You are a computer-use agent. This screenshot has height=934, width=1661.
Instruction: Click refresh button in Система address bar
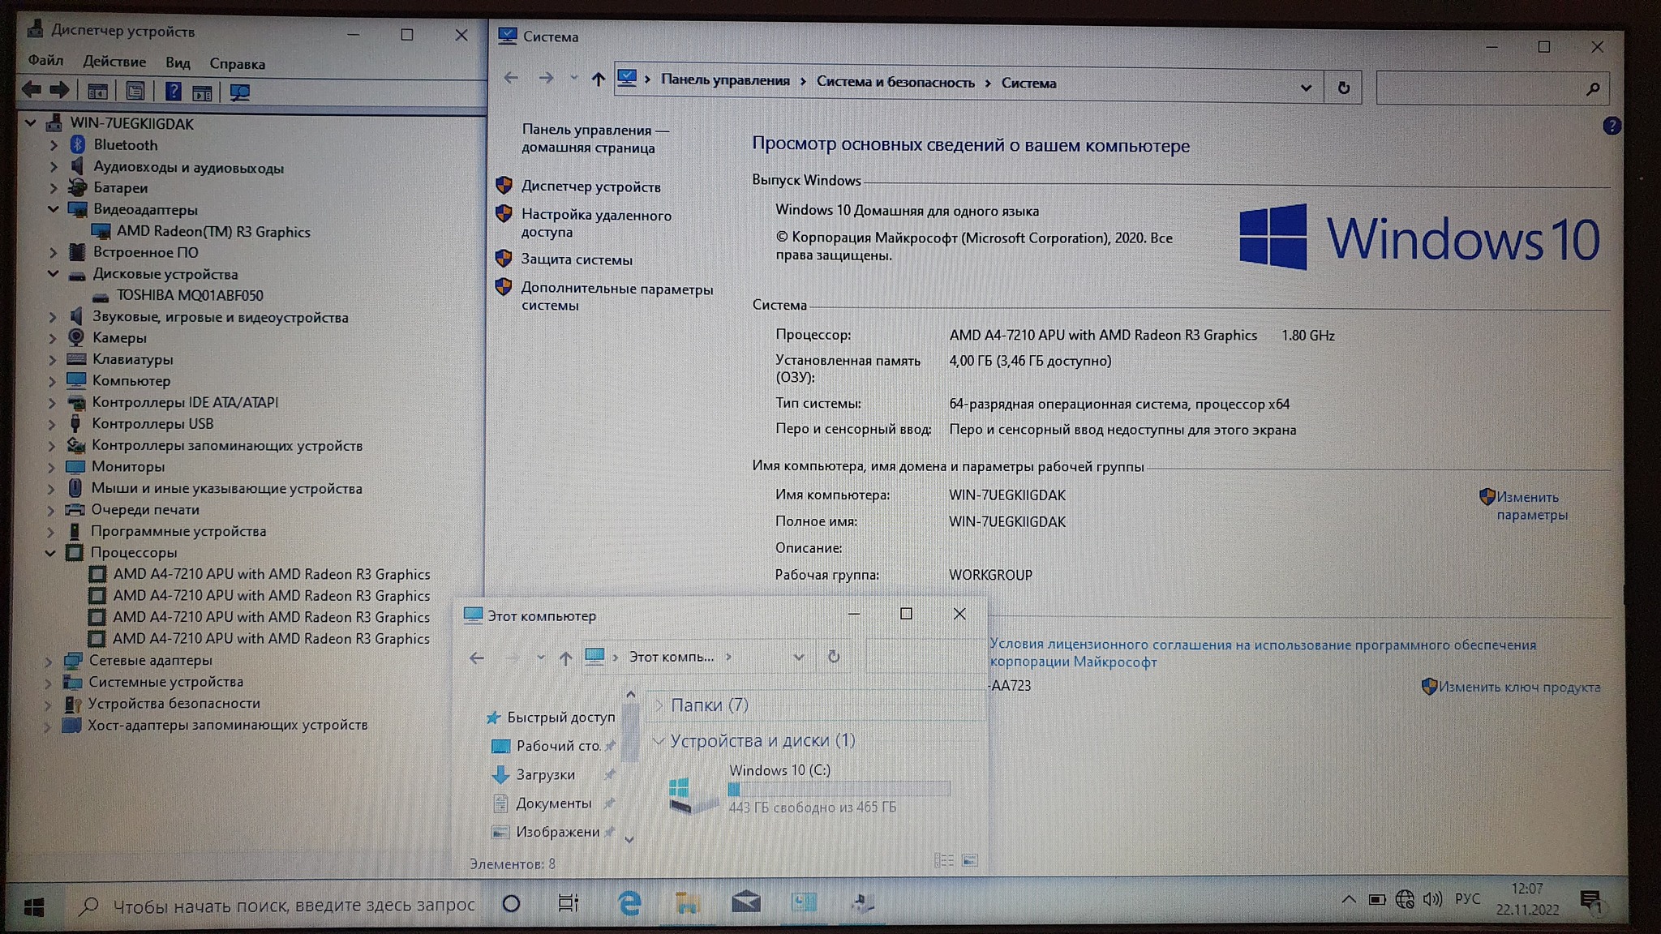coord(1344,88)
